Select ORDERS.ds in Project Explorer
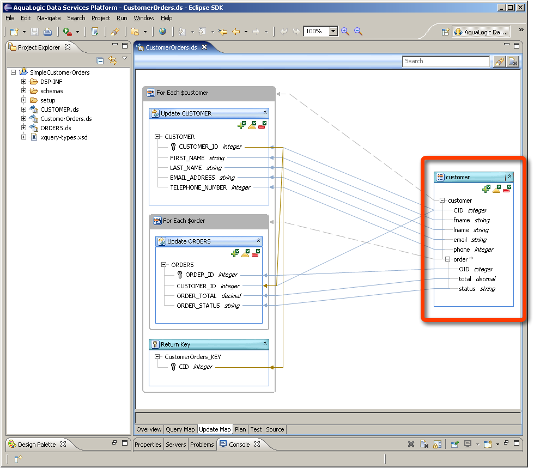The image size is (534, 468). click(56, 128)
